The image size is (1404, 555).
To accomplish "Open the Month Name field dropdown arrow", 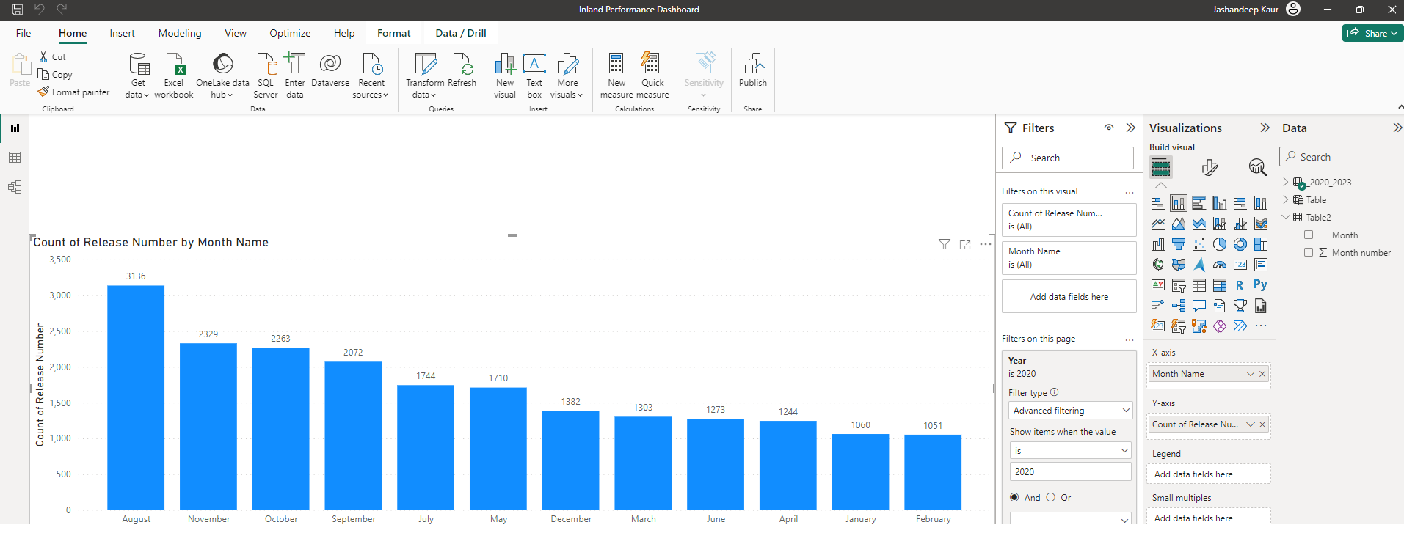I will [x=1251, y=374].
